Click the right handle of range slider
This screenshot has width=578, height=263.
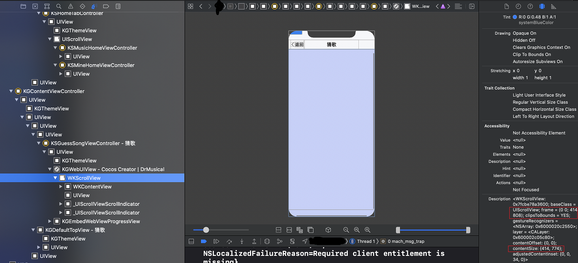[x=468, y=230]
